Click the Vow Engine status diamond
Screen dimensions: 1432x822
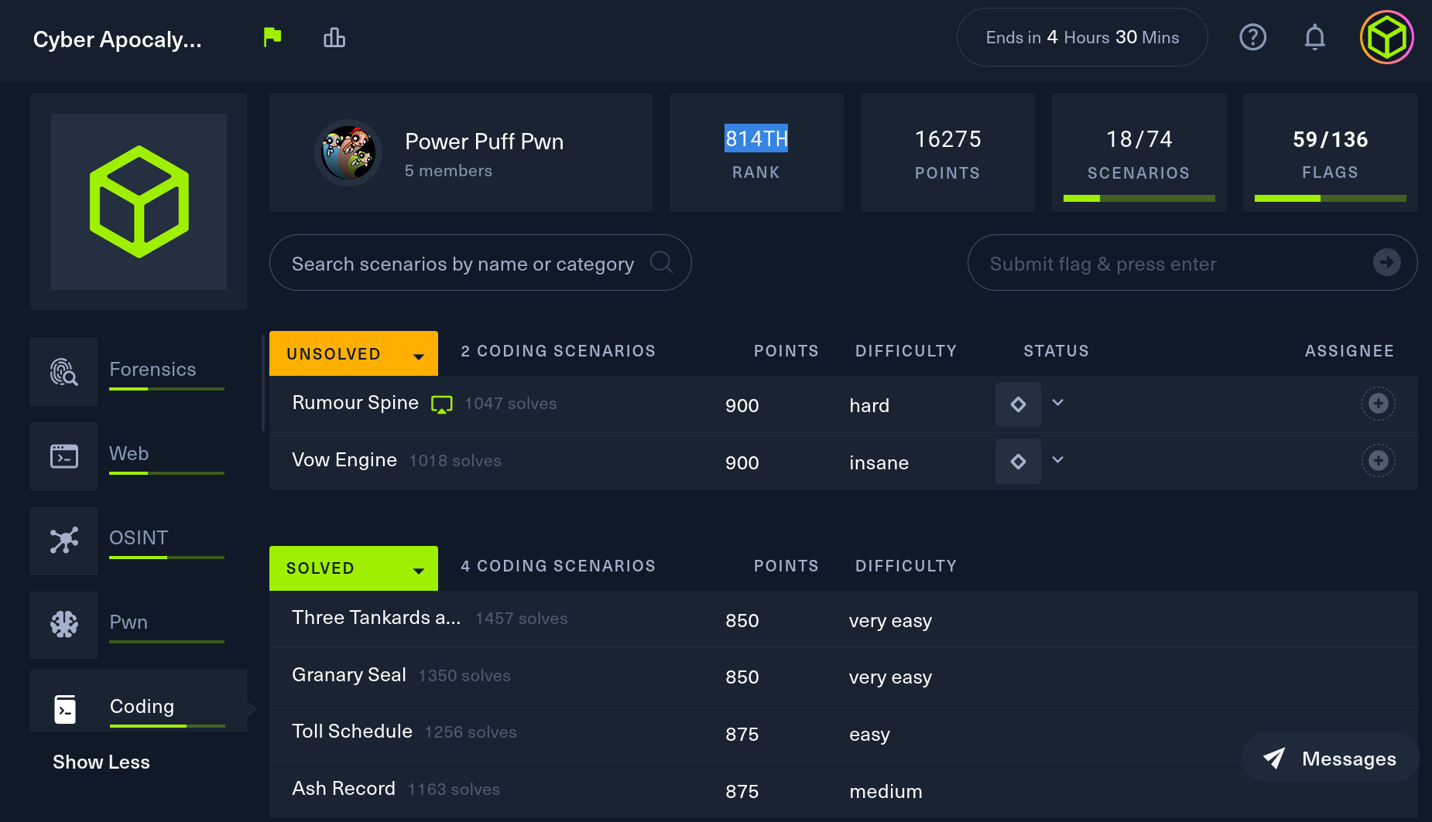pos(1018,461)
